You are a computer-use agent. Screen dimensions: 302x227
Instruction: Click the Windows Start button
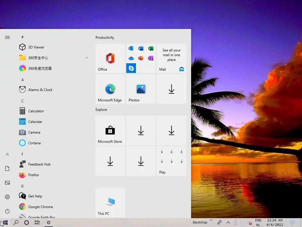(x=5, y=223)
